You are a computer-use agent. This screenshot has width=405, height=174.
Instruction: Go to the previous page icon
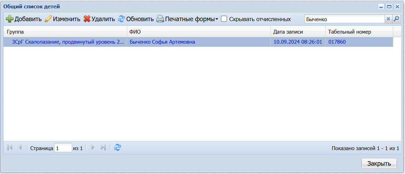point(20,147)
